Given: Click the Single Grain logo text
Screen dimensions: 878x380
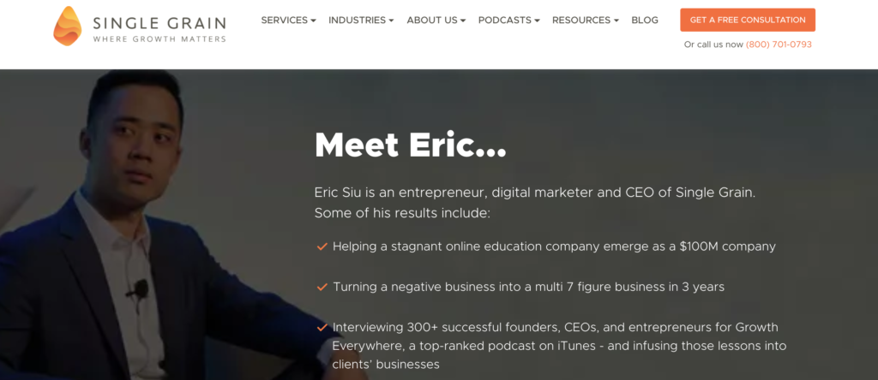Looking at the screenshot, I should (x=159, y=28).
